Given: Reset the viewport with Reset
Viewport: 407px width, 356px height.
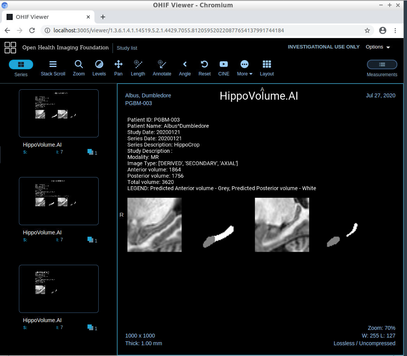Looking at the screenshot, I should pos(205,68).
